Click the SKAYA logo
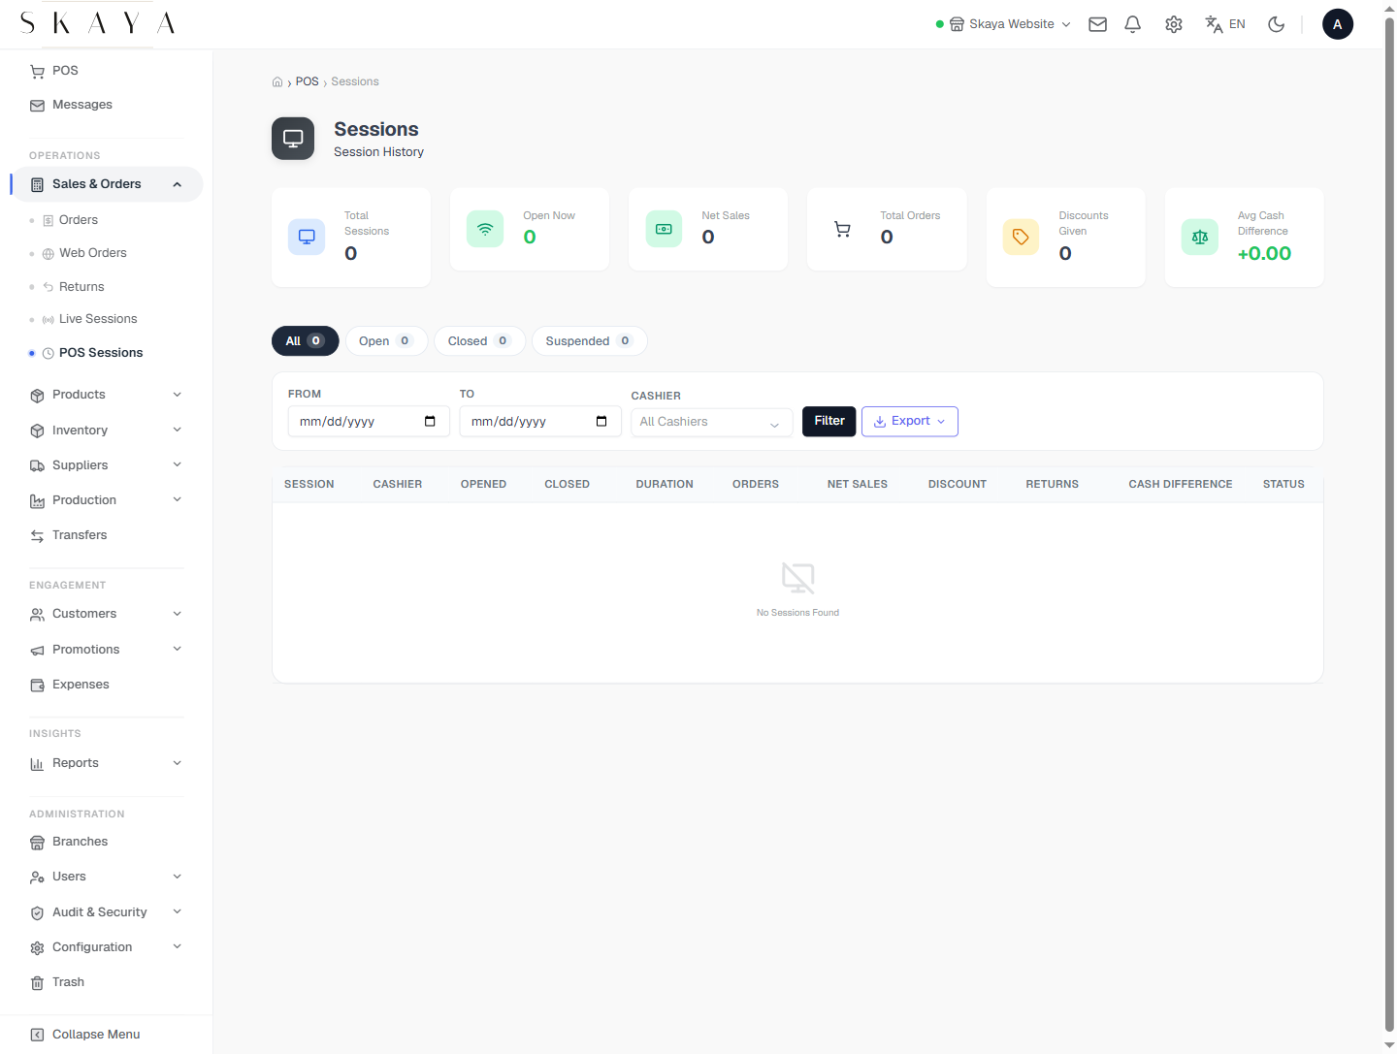Screen dimensions: 1397x1054 [97, 23]
